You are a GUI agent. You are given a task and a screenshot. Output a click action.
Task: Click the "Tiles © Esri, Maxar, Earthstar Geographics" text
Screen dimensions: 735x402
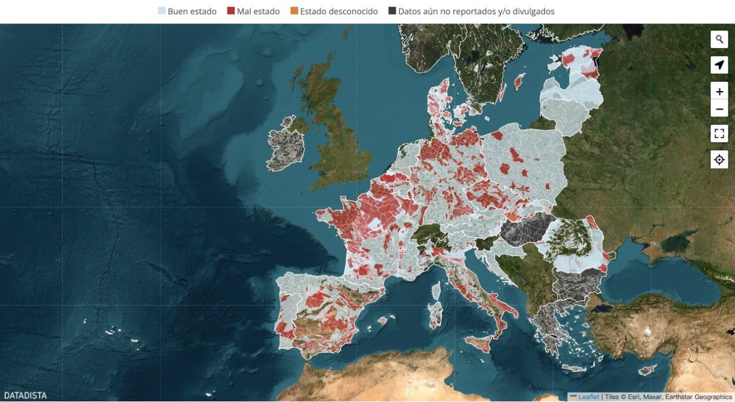coord(667,397)
